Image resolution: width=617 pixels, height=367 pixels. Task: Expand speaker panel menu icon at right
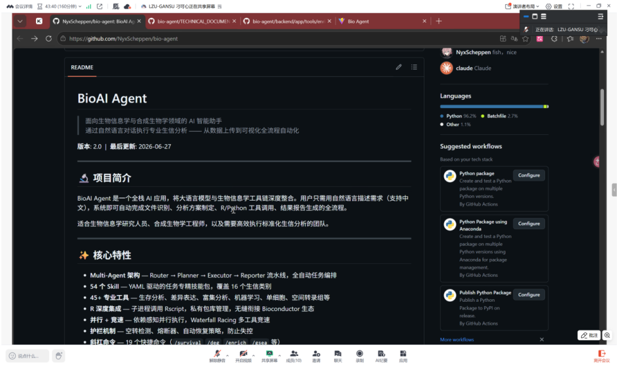pos(600,17)
